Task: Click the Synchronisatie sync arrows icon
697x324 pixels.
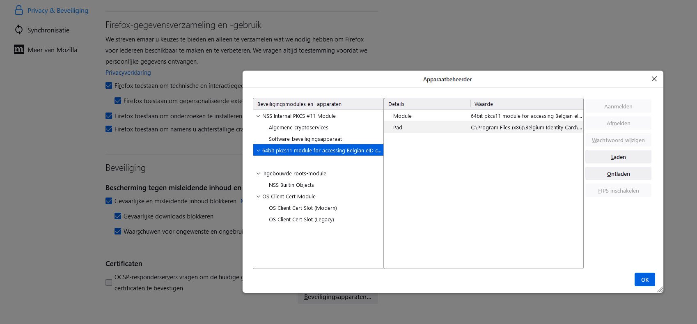Action: 18,30
